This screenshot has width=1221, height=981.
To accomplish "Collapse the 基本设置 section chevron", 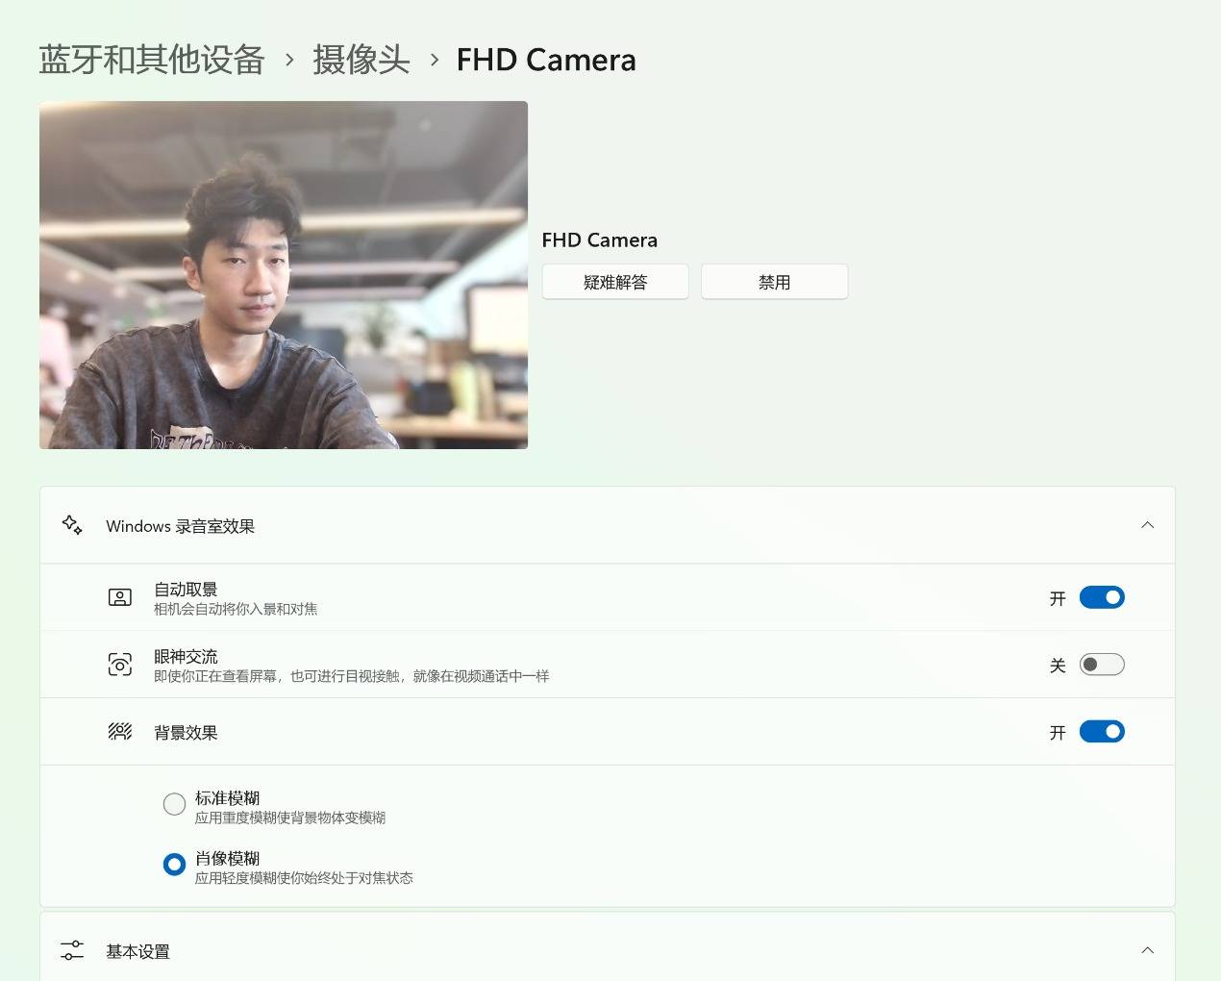I will tap(1147, 950).
